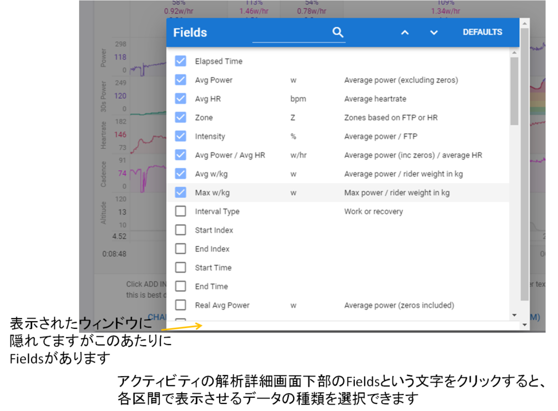Click the 'Real Avg Power' field label
Image resolution: width=558 pixels, height=411 pixels.
pyautogui.click(x=222, y=305)
